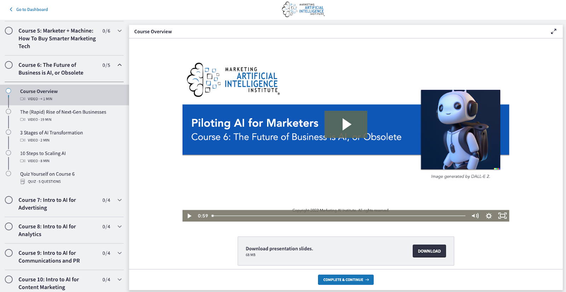Click the 68 MB file size text
This screenshot has height=292, width=566.
(250, 255)
